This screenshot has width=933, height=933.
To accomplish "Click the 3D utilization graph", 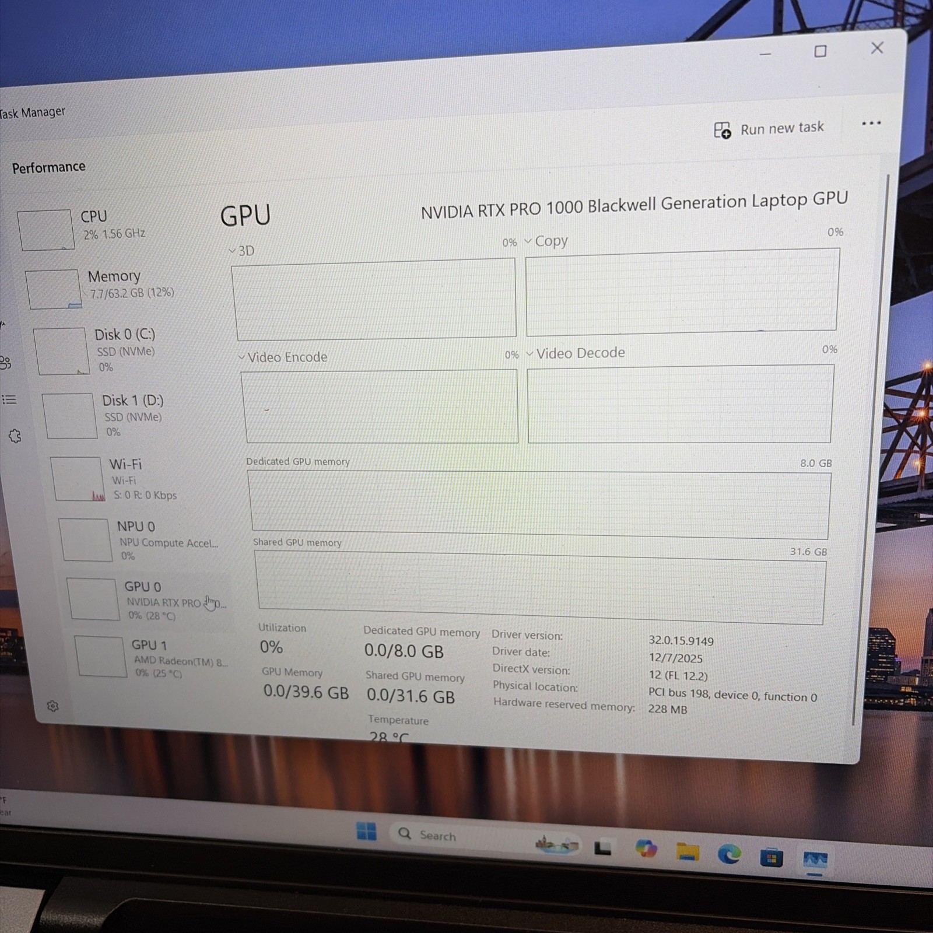I will [x=374, y=299].
